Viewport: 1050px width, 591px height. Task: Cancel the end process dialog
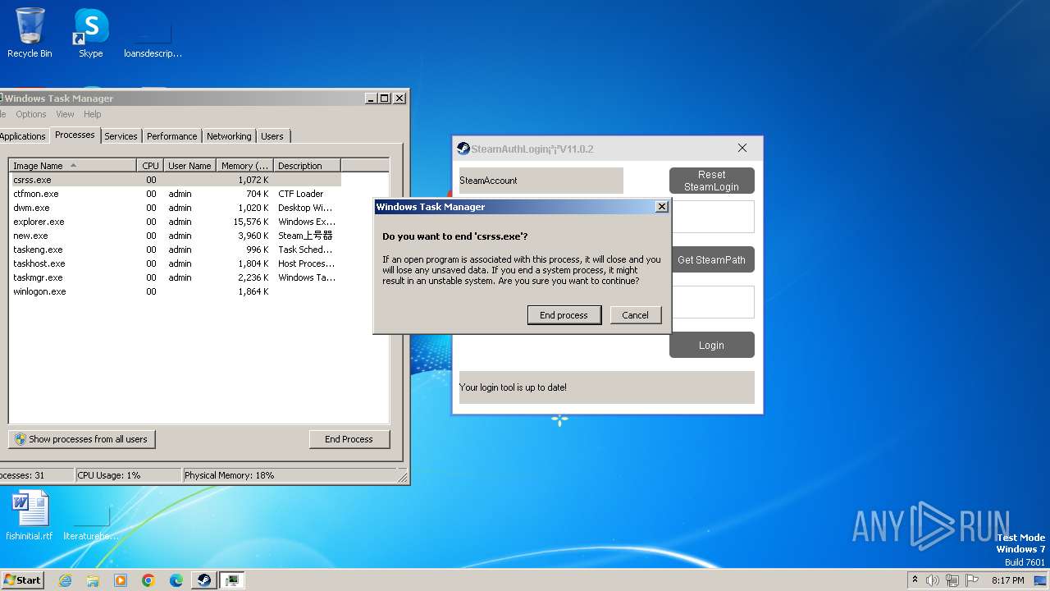(635, 315)
